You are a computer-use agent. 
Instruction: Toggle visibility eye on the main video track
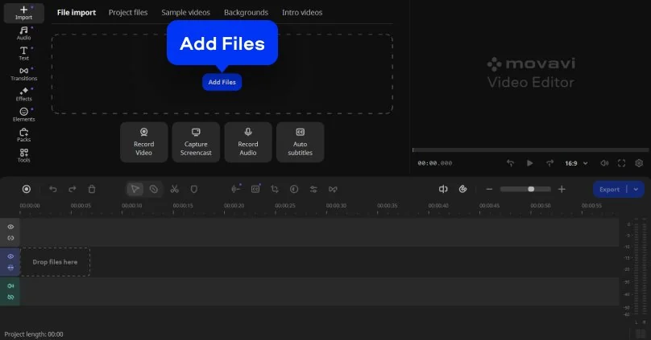[x=10, y=257]
